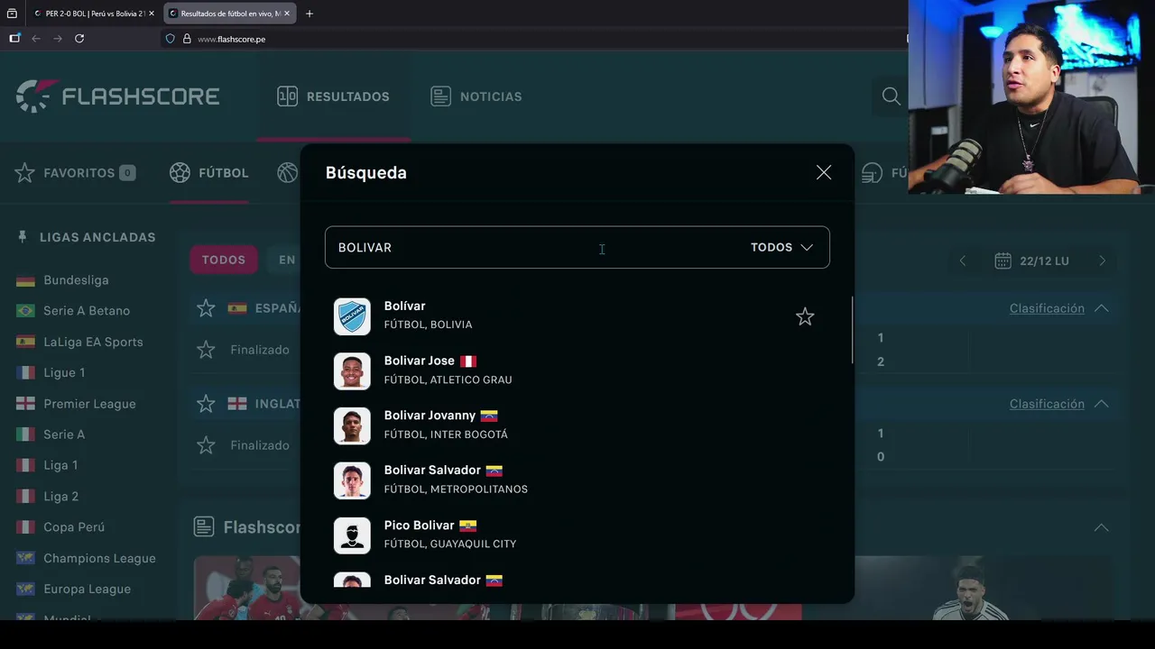Open first Clasificación link for España
Viewport: 1155px width, 649px height.
(x=1047, y=308)
